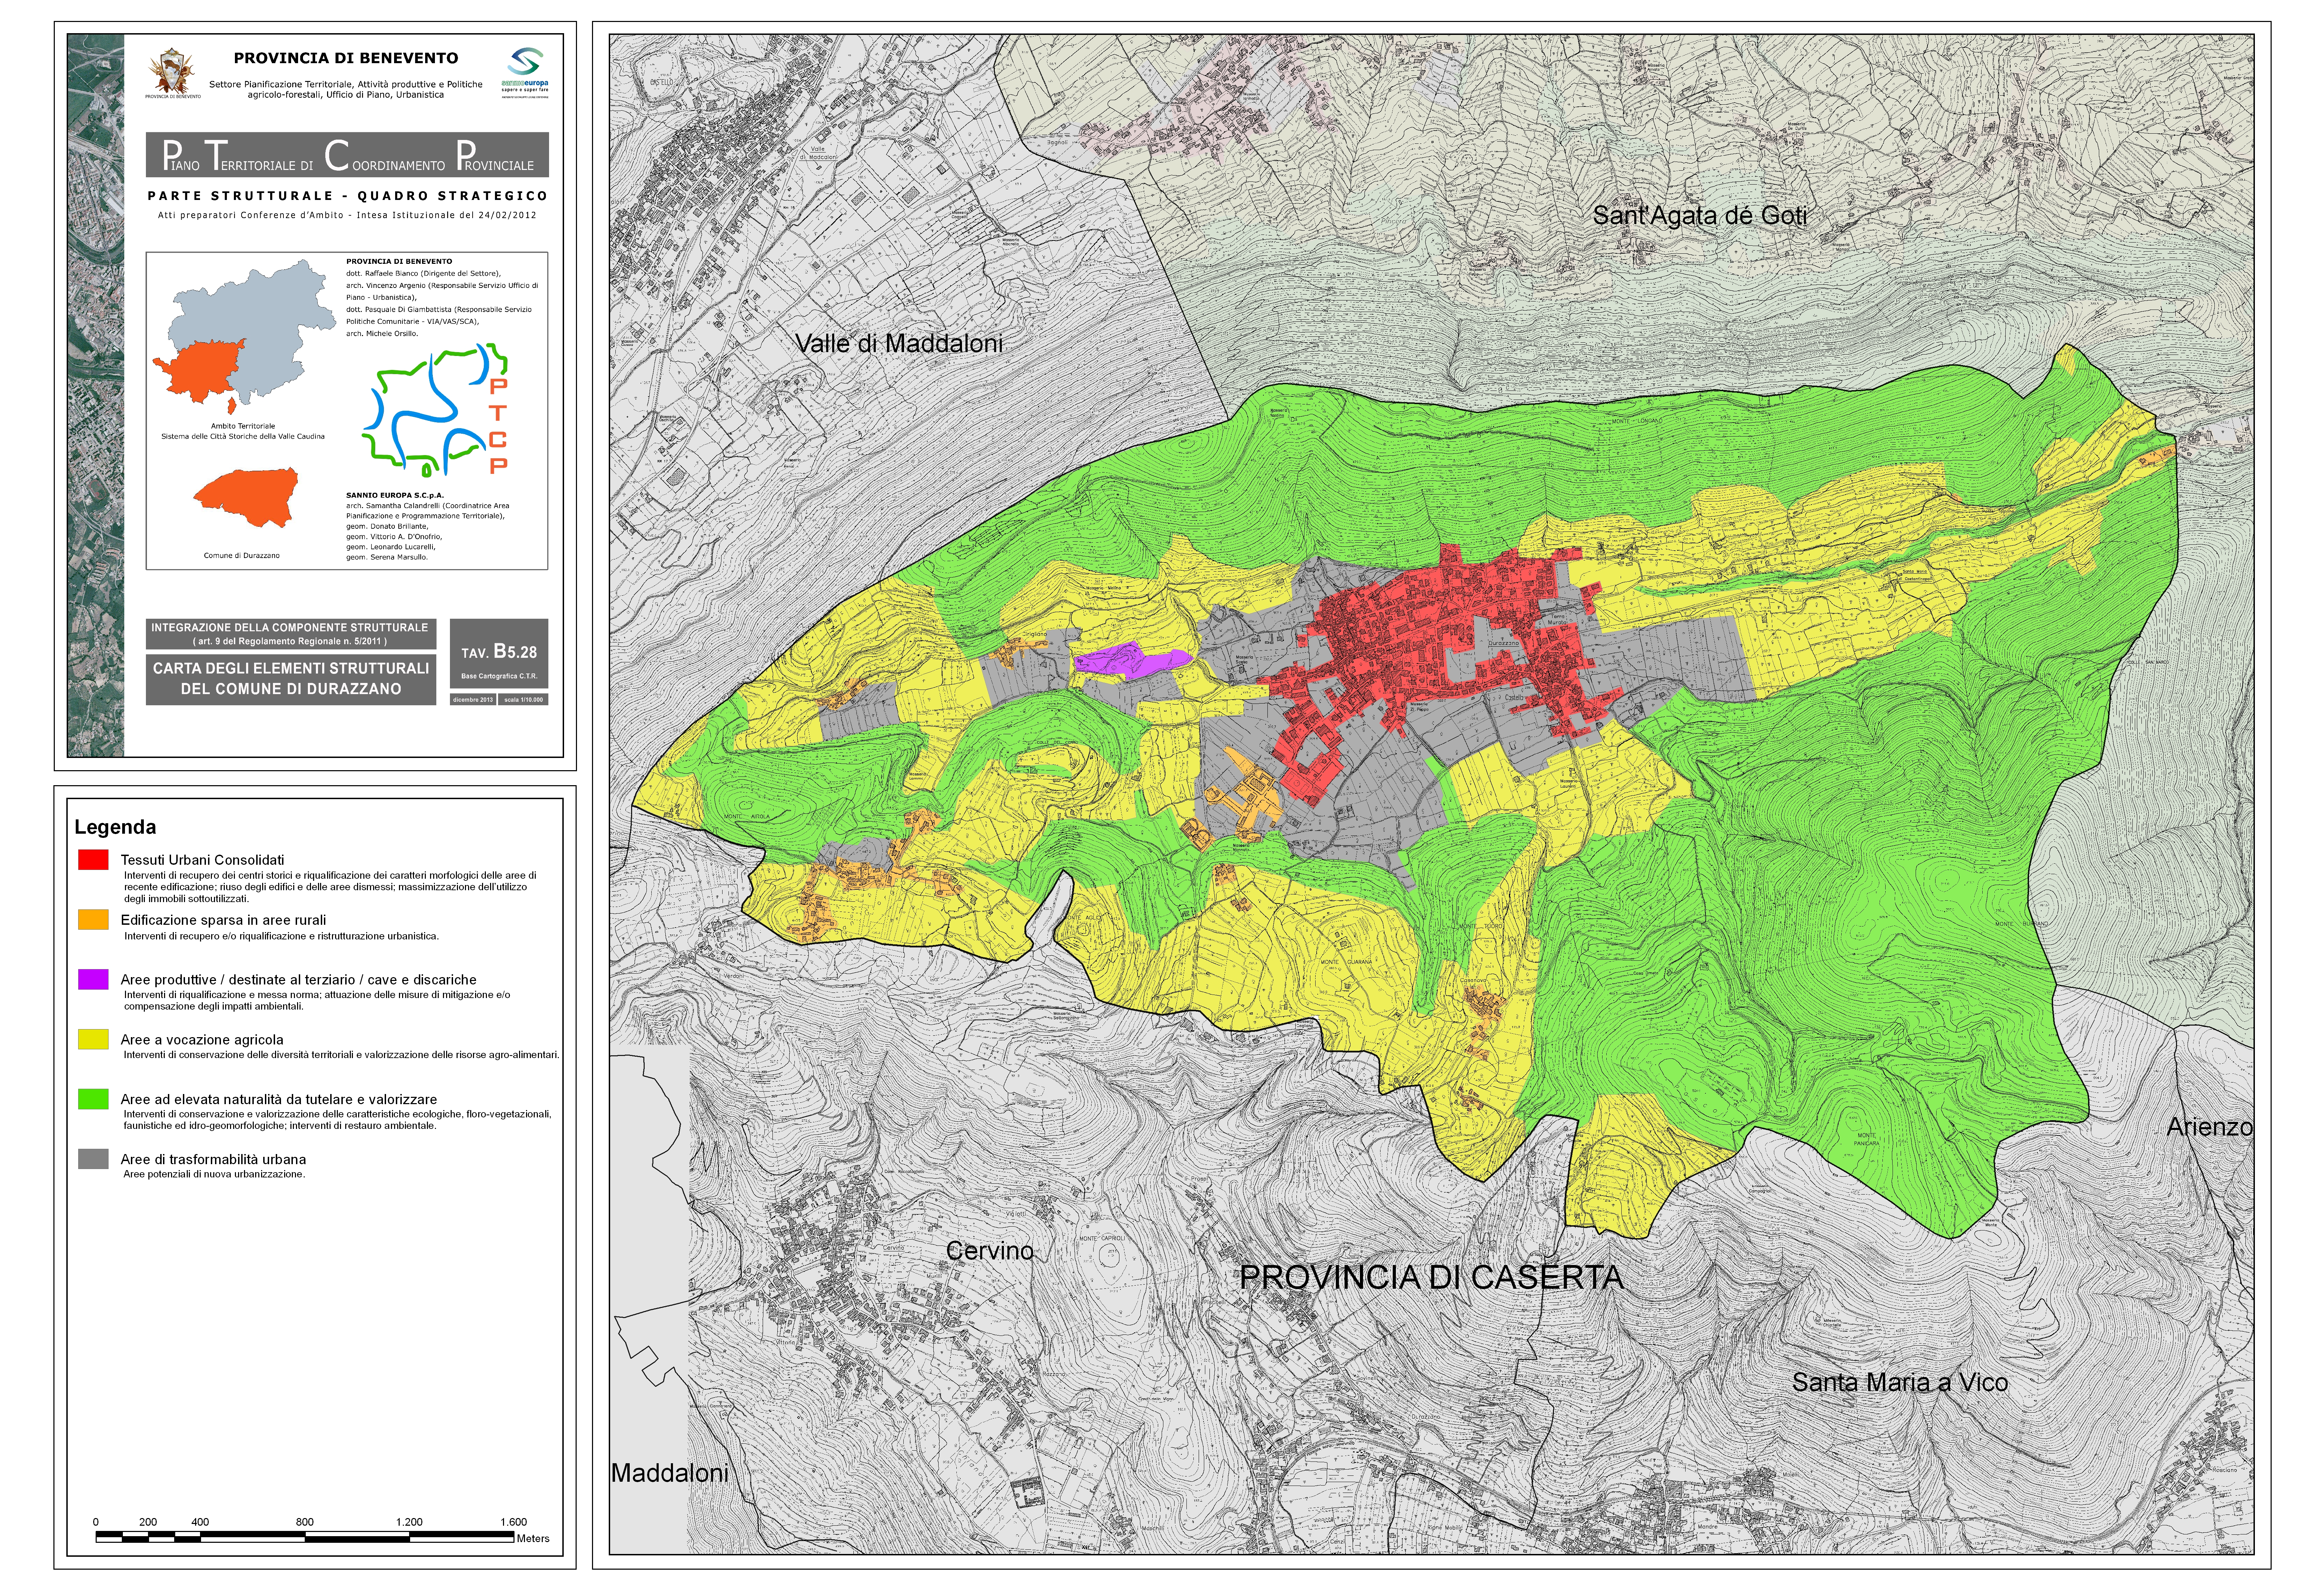Click the red Tessuti Urbani Consolidati swatch
The width and height of the screenshot is (2324, 1592).
[x=93, y=859]
